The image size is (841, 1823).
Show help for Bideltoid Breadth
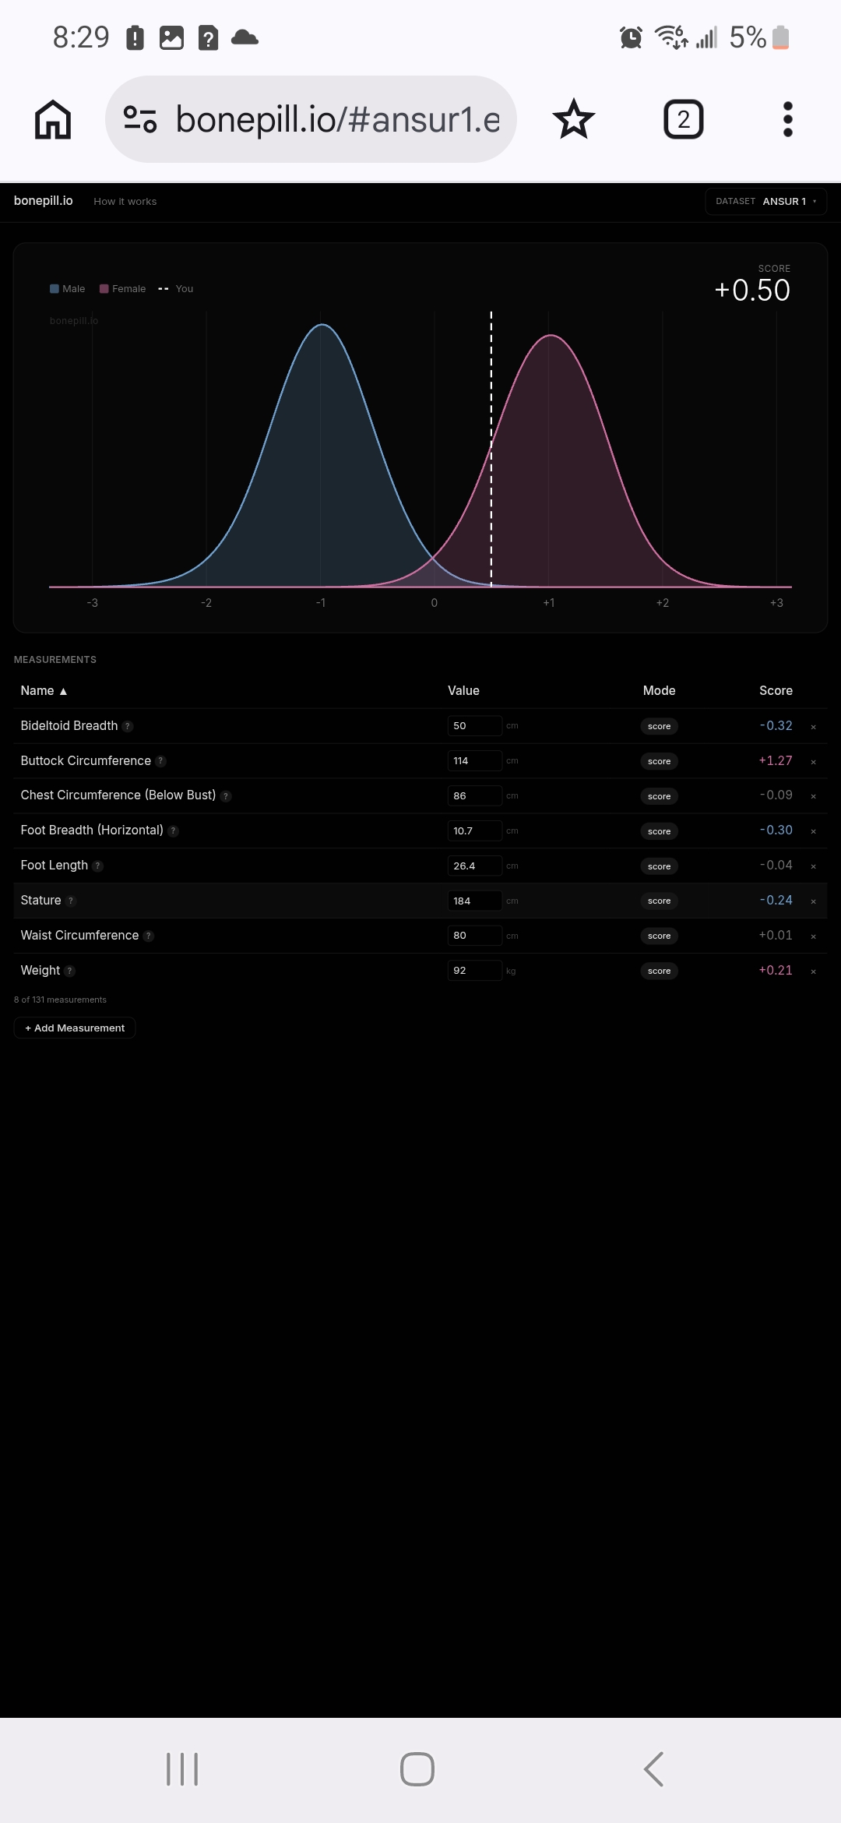pos(128,726)
